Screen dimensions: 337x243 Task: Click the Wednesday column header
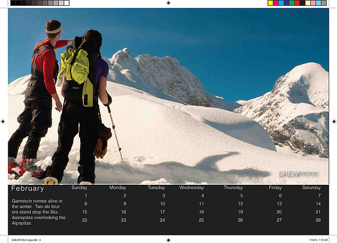tap(192, 188)
